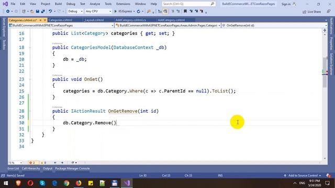Switch to AddCategory.cshtml tab
This screenshot has width=335, height=188.
(171, 20)
